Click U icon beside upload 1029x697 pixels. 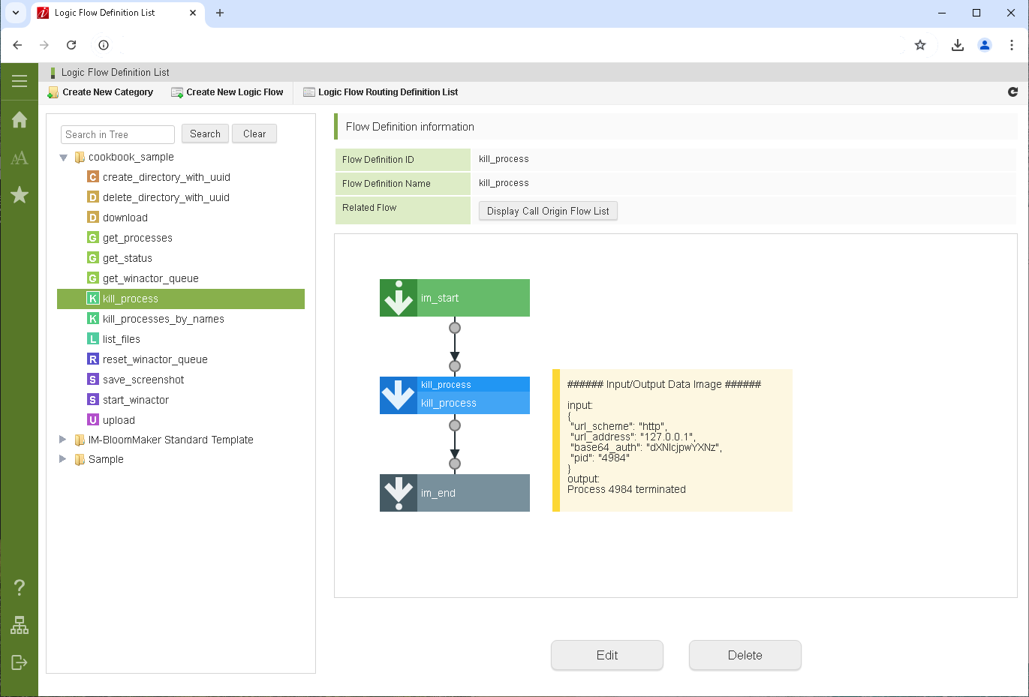click(93, 420)
